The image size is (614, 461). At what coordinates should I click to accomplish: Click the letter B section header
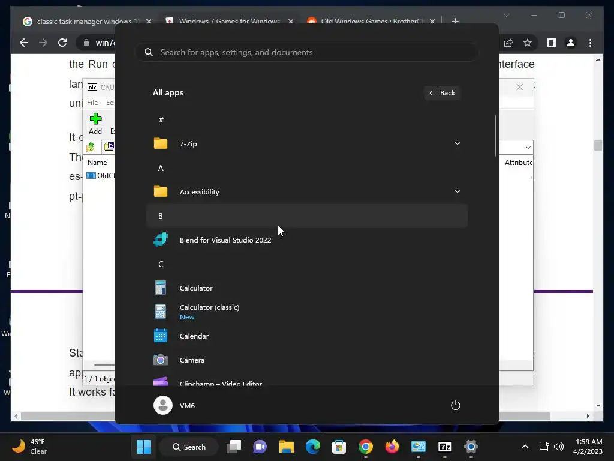pyautogui.click(x=306, y=216)
